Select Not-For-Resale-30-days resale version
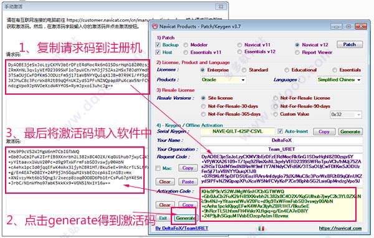This screenshot has height=238, width=374. point(203,106)
